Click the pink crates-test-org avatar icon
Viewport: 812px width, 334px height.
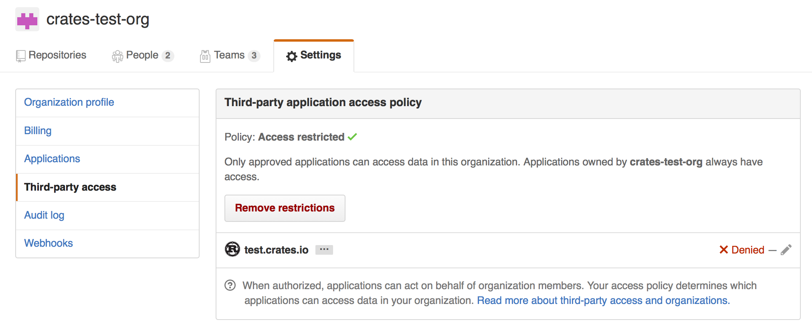pos(27,20)
